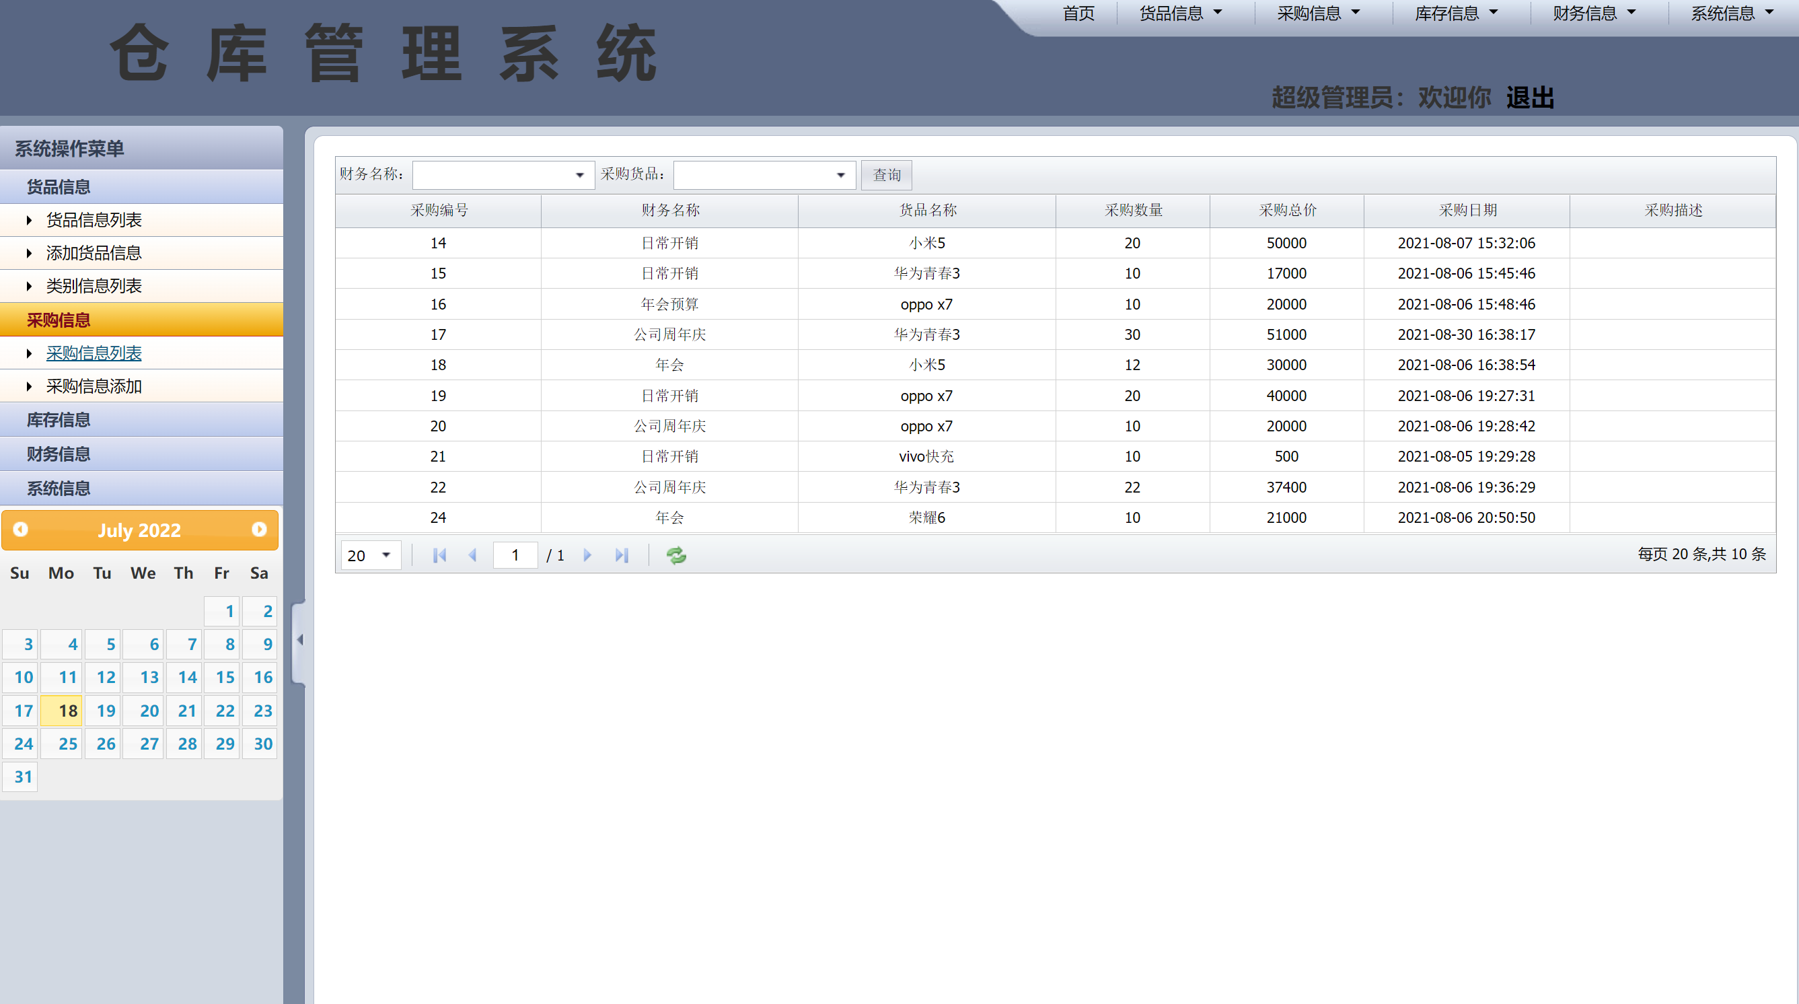Switch to the 首页 menu item
Viewport: 1799px width, 1004px height.
(1078, 13)
